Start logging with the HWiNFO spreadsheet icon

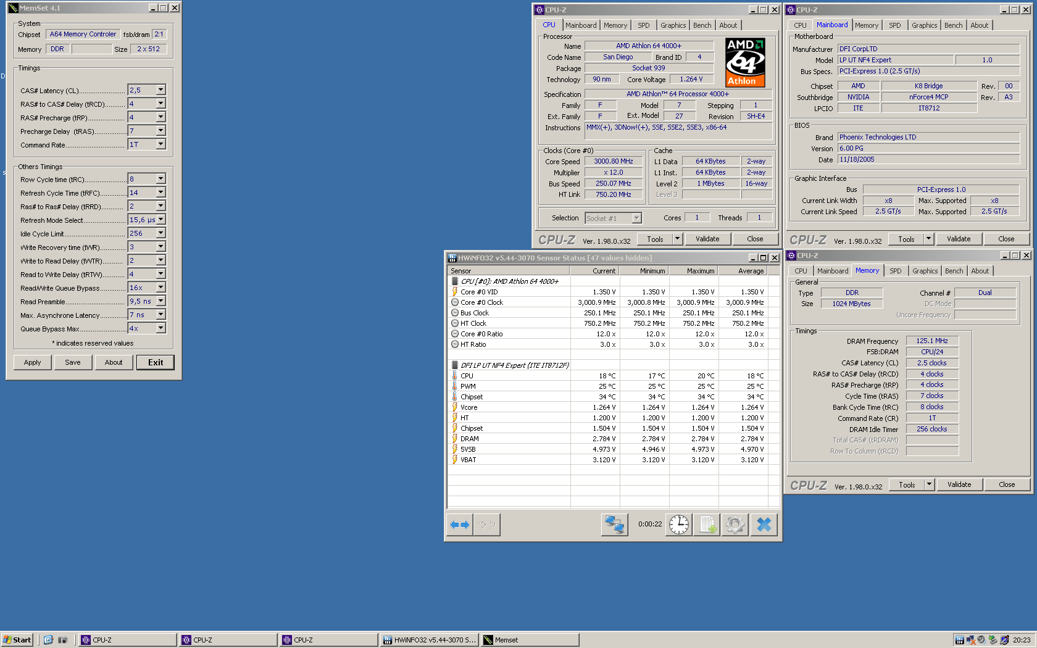point(707,525)
